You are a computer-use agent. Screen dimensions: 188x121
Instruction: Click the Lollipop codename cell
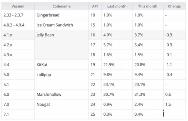61,80
